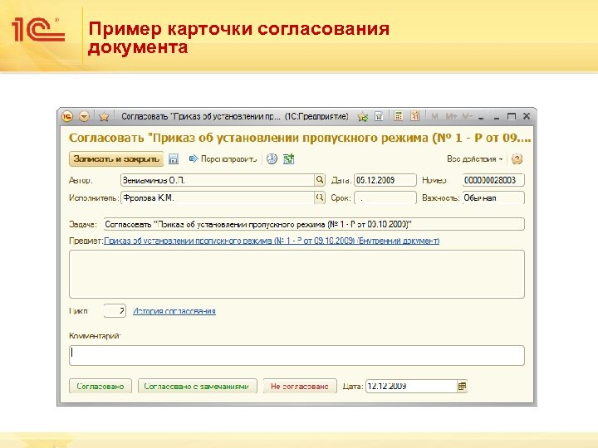The width and height of the screenshot is (598, 448).
Task: Click the Цикл number field
Action: pos(115,311)
